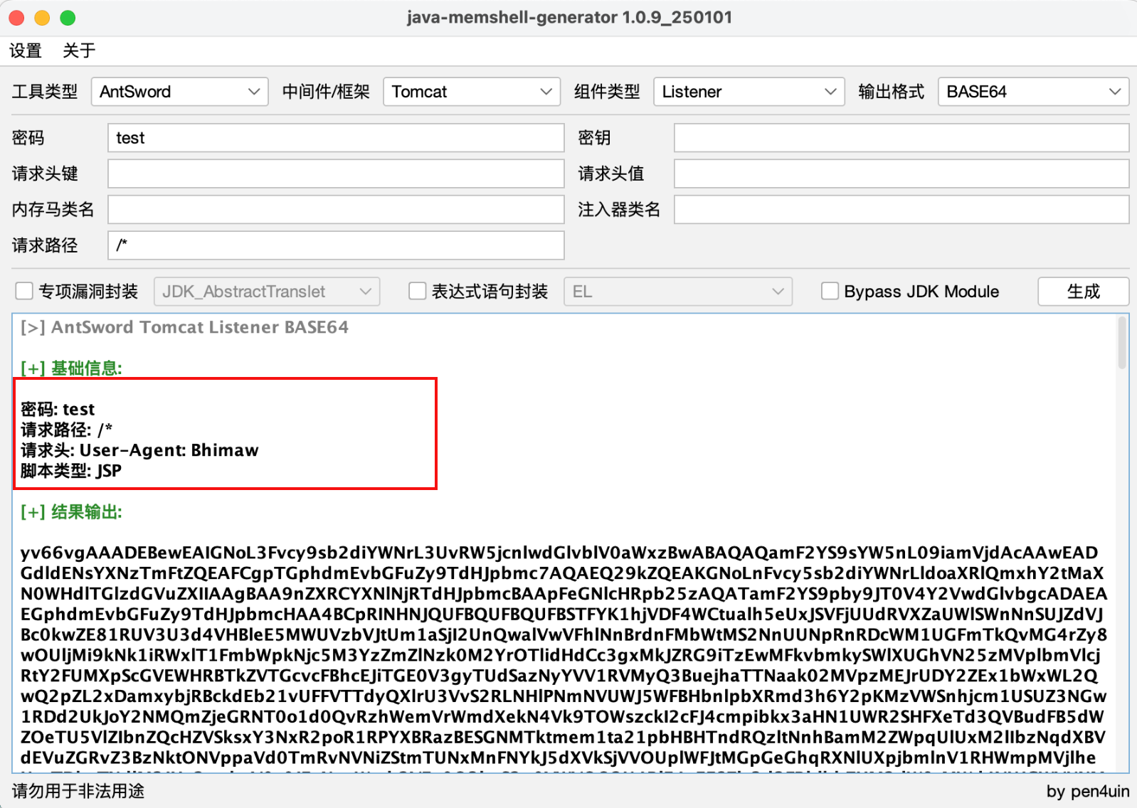Click the first Base64 line starting yv66vg
This screenshot has width=1137, height=808.
click(559, 553)
